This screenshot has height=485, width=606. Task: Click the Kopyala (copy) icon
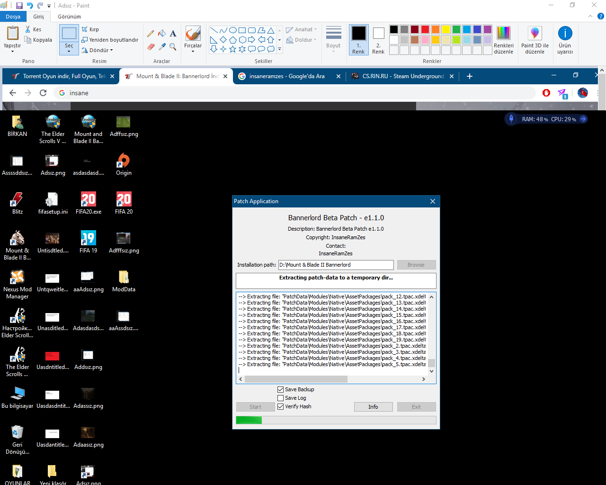pos(28,40)
